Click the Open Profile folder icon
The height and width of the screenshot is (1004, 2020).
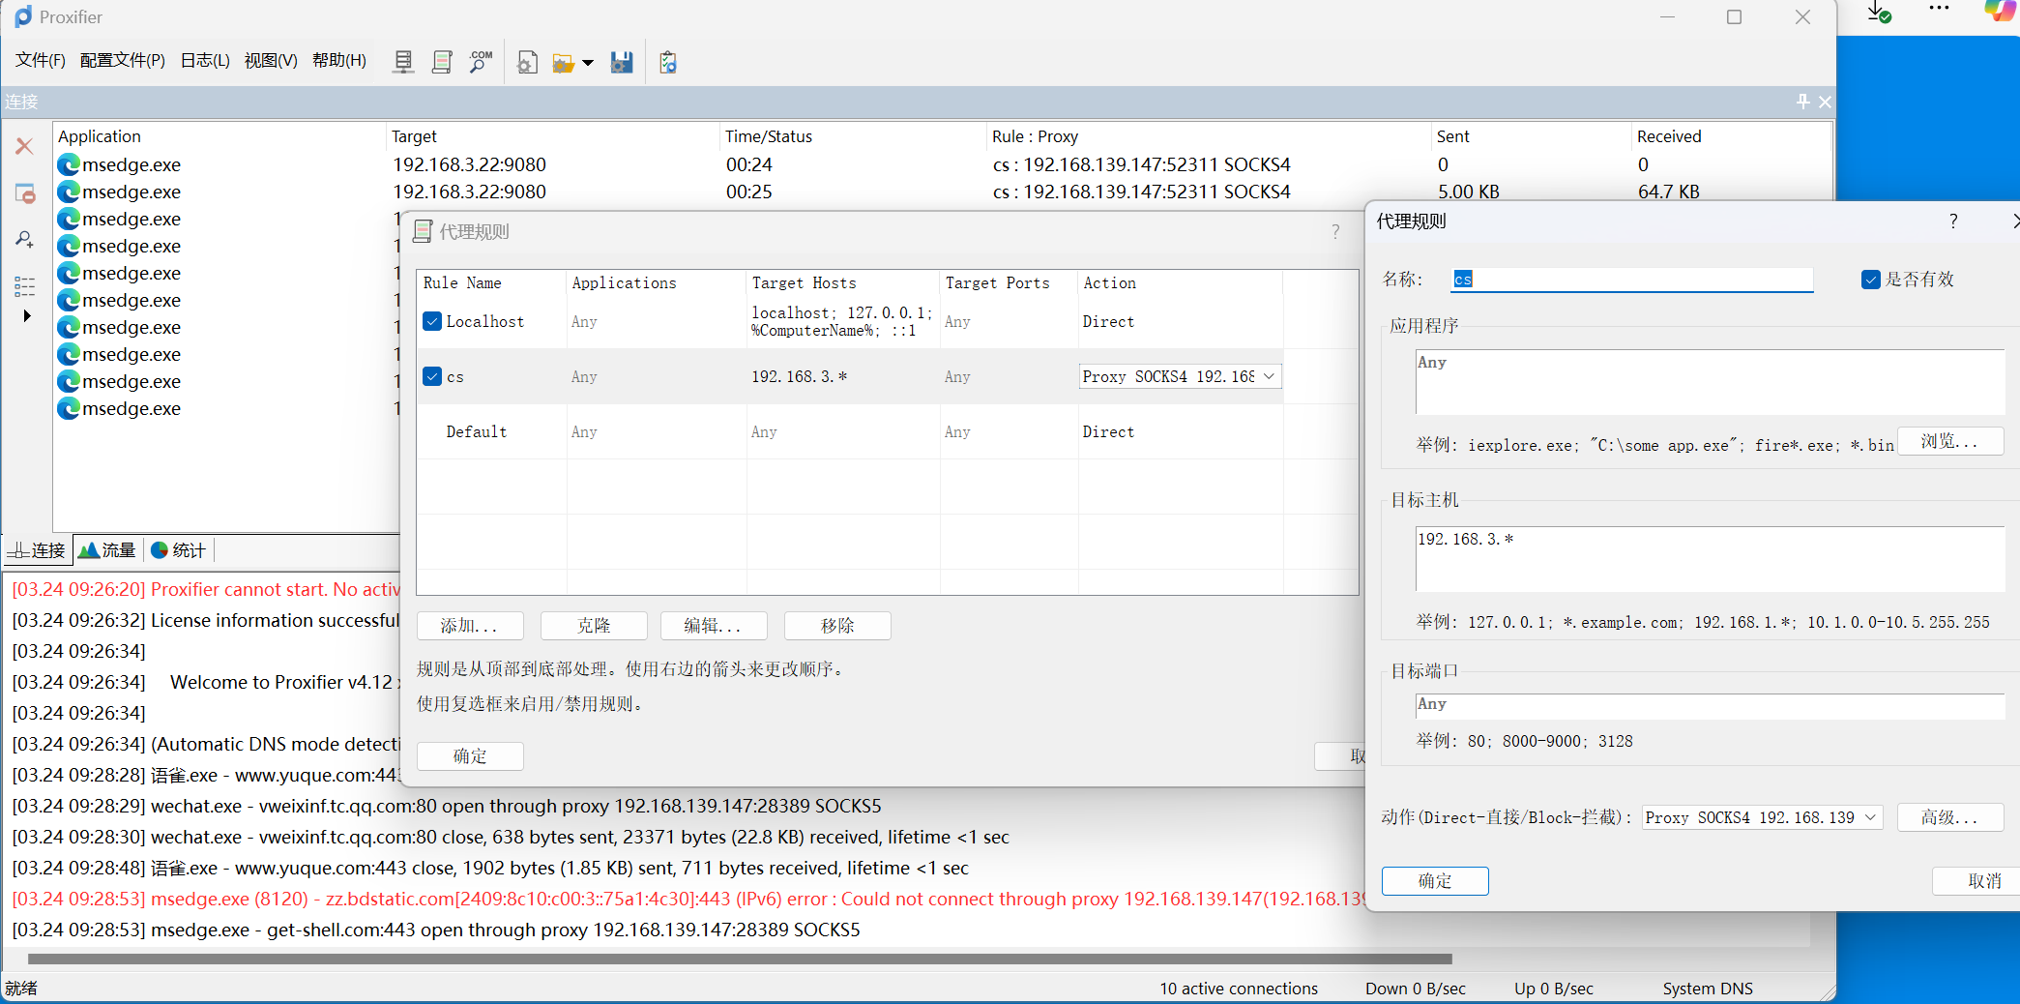563,63
